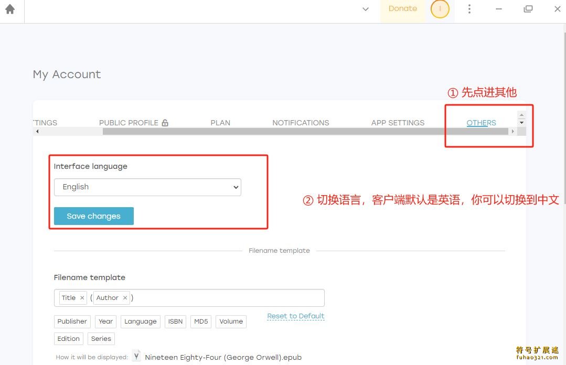Click the tab bar horizontal scrollbar

[x=305, y=132]
